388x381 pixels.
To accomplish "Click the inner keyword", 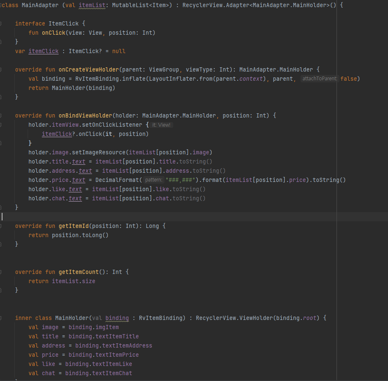I will (x=23, y=318).
